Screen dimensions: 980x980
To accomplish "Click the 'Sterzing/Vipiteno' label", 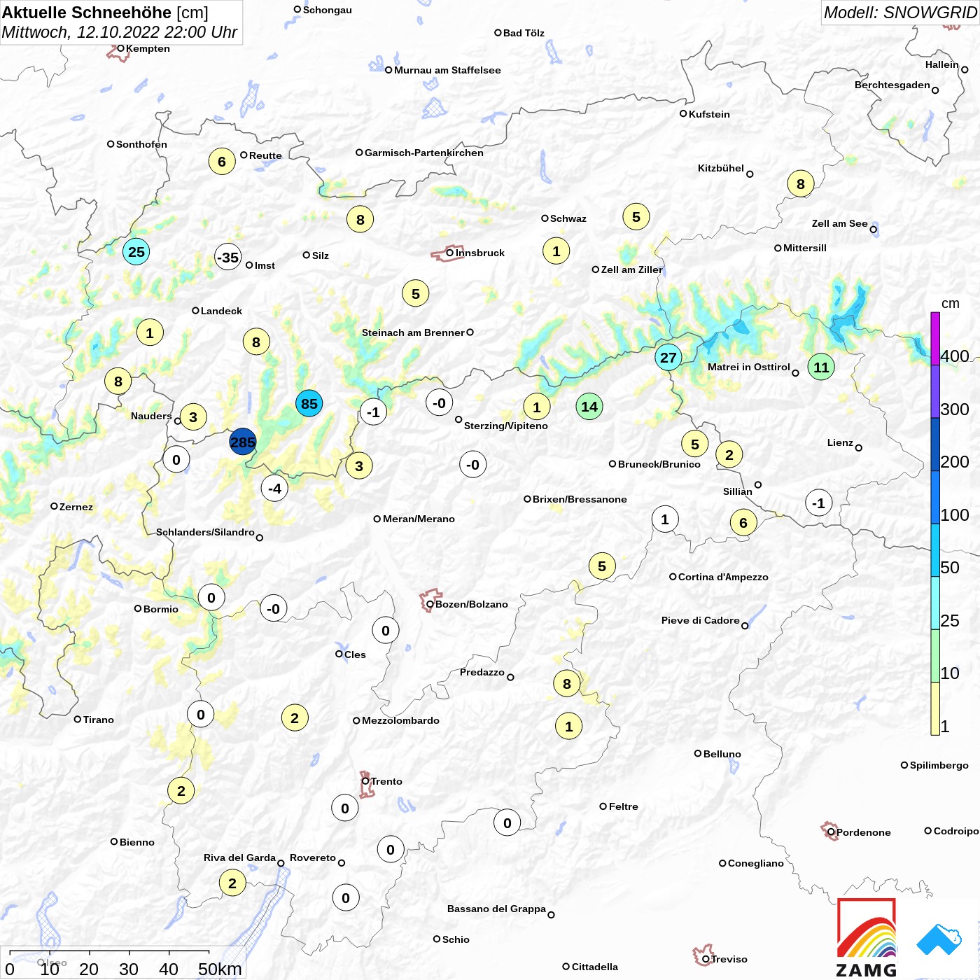I will [x=506, y=426].
